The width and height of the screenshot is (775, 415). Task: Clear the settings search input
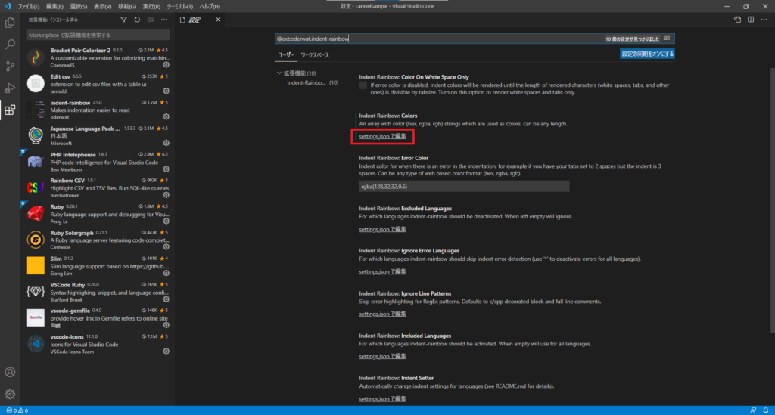click(x=667, y=38)
